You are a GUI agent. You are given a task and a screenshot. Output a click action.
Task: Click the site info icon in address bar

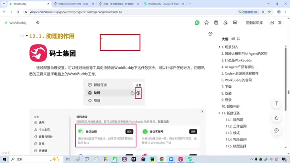(x=26, y=12)
